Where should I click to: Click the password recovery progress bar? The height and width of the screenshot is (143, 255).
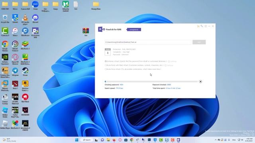[151, 81]
